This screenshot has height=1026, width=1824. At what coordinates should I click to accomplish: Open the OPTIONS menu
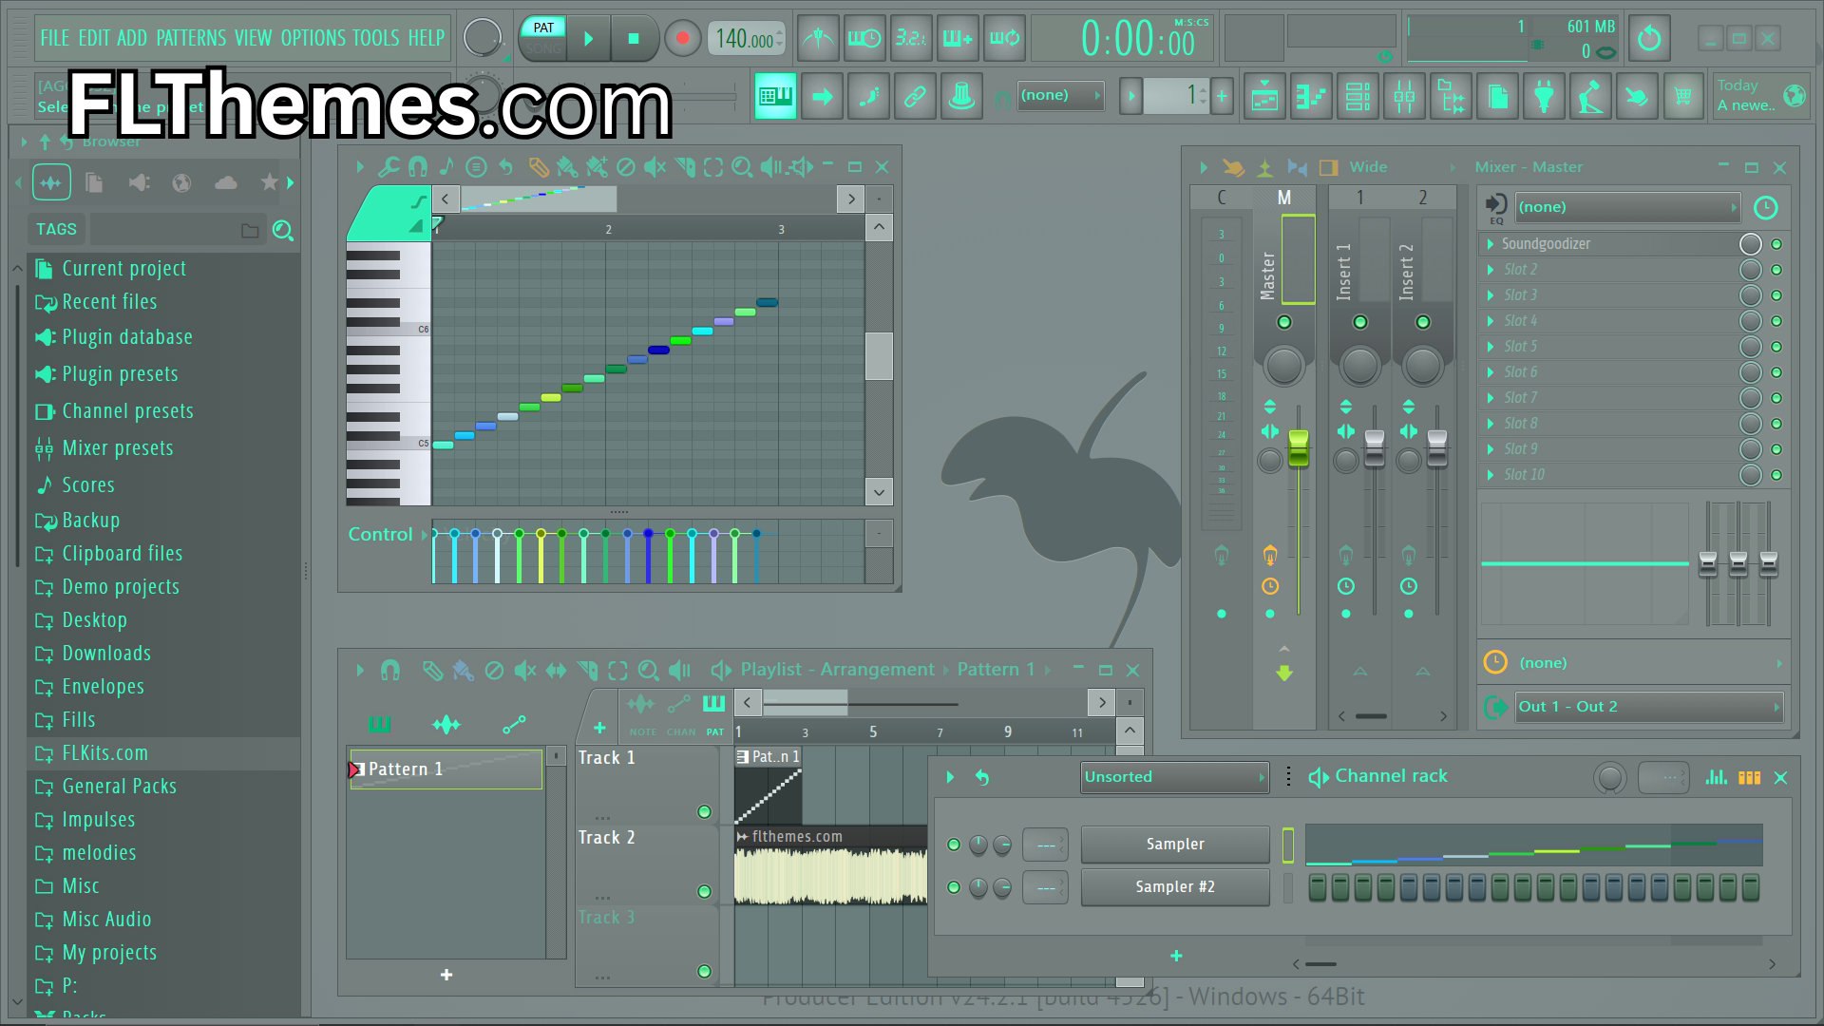pos(313,38)
